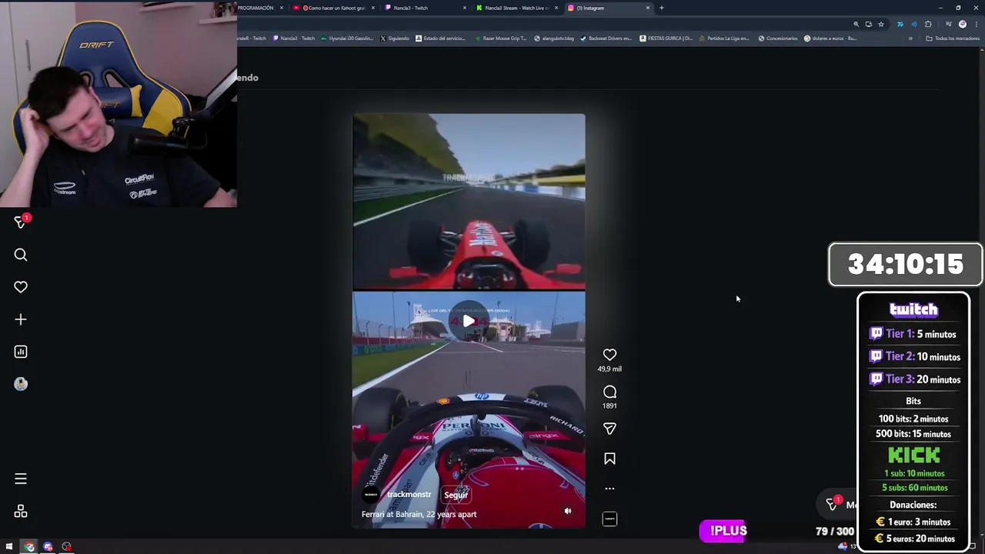The height and width of the screenshot is (554, 985).
Task: Open the 'Partidos La Liga en...' bookmark
Action: tap(724, 38)
